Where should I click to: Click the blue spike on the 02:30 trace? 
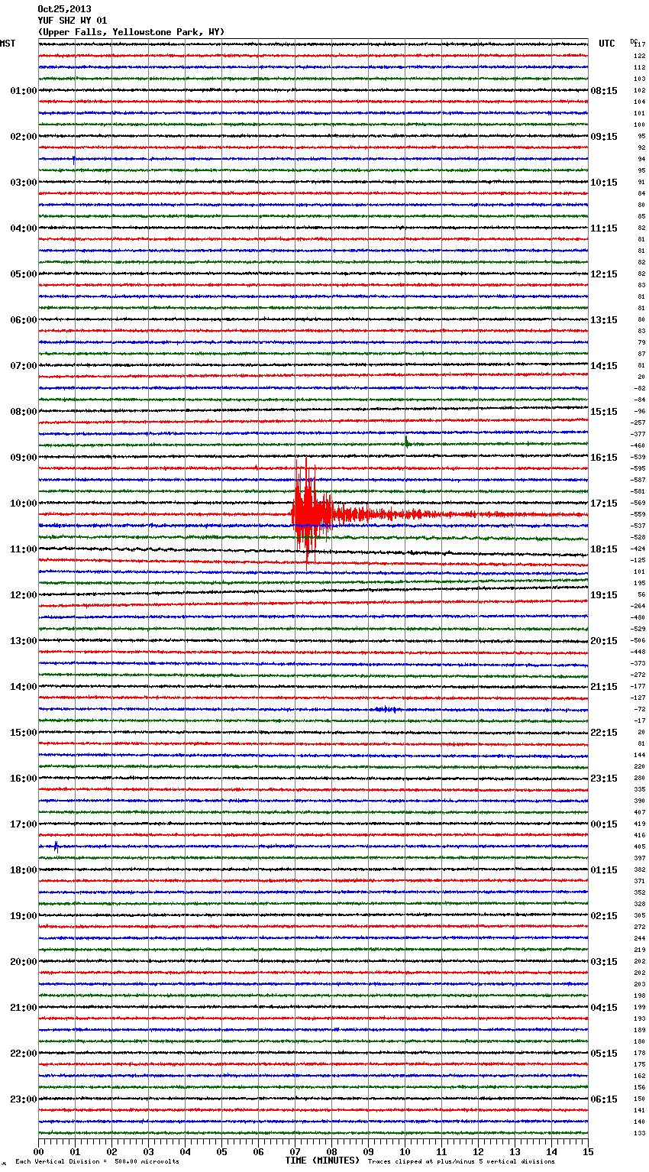coord(74,160)
